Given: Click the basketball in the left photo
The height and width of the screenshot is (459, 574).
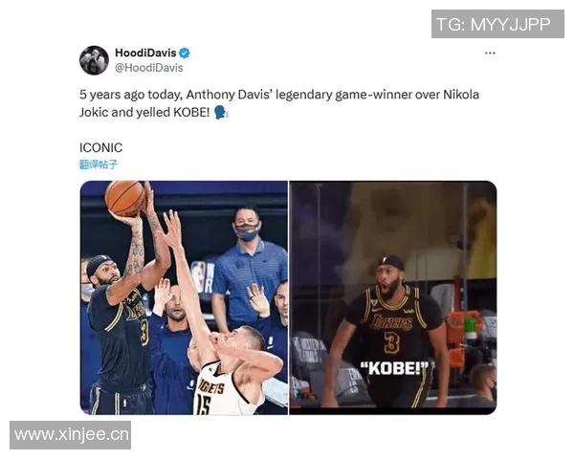Looking at the screenshot, I should coord(125,198).
